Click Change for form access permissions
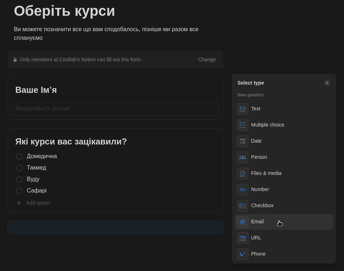Screen dimensions: 344x271 207,60
